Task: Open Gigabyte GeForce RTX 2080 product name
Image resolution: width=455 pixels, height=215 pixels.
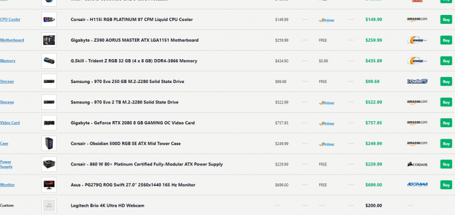Action: pyautogui.click(x=133, y=123)
